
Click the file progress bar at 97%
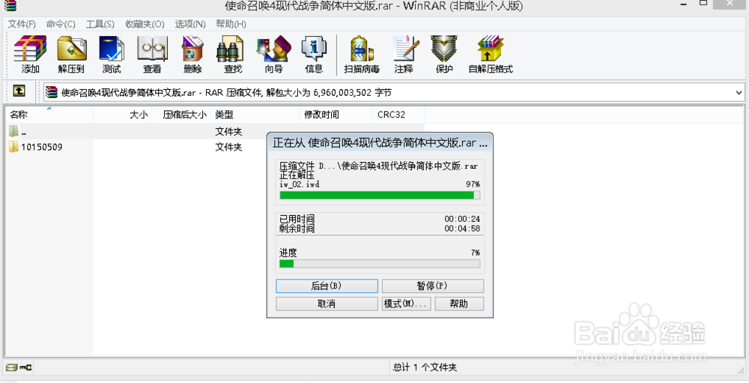point(380,195)
